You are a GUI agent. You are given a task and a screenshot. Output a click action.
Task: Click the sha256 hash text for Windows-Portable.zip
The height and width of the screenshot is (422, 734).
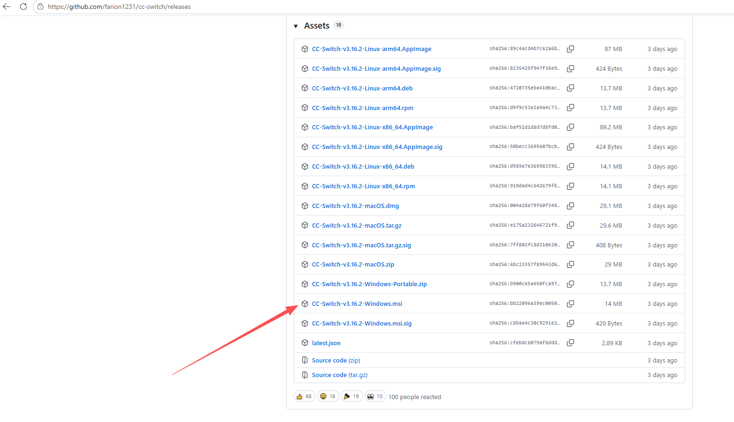(525, 284)
